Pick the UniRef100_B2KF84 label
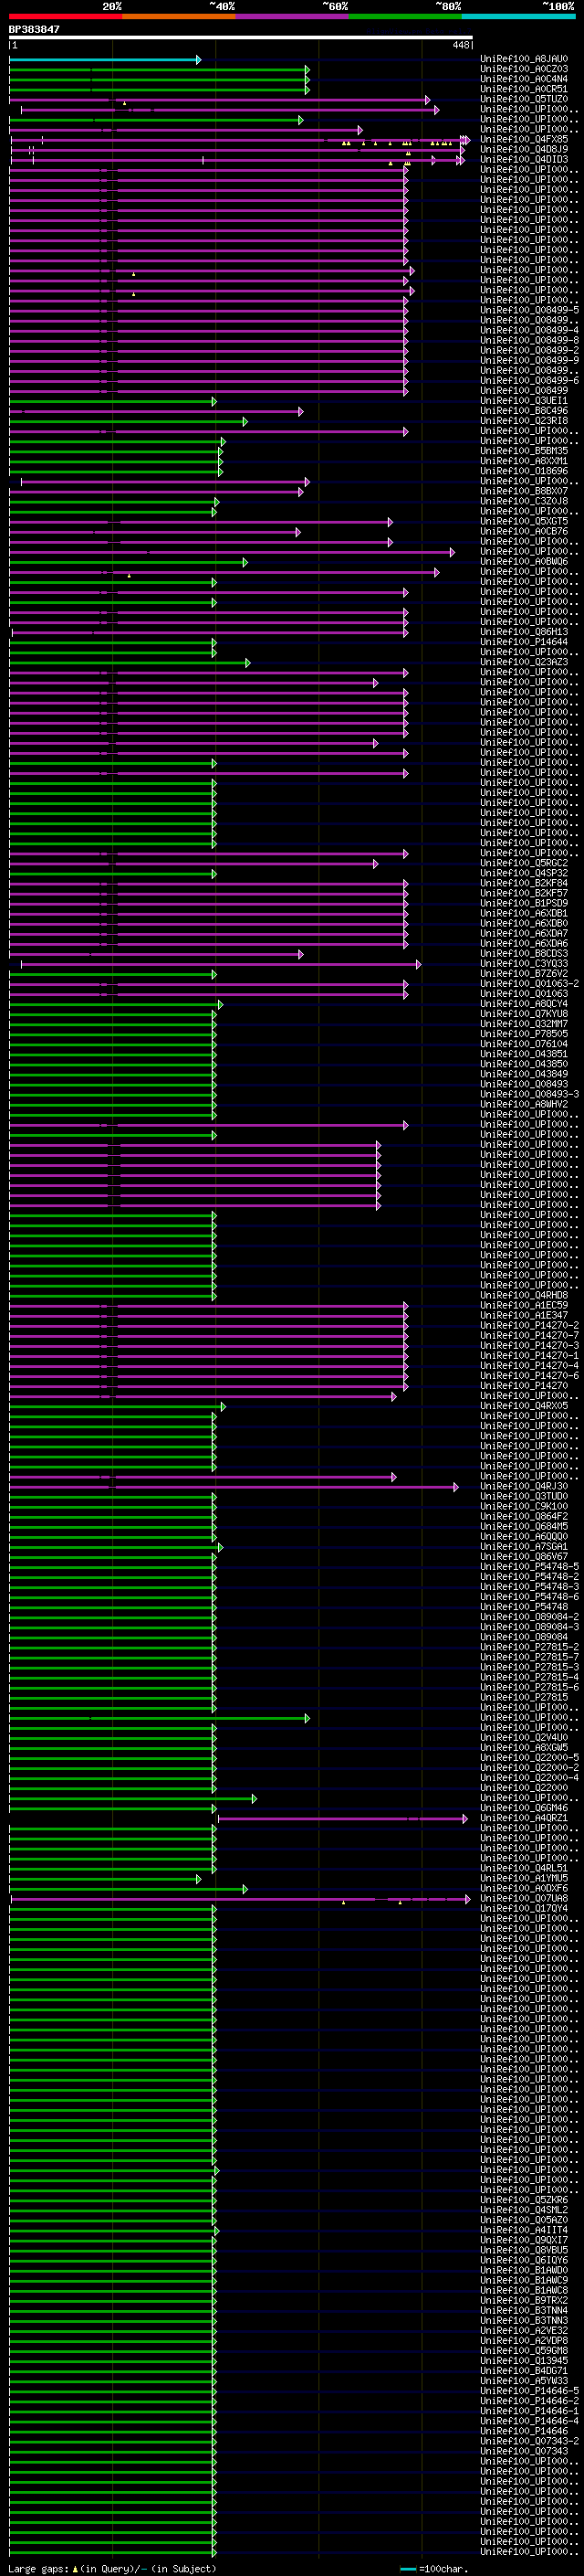The image size is (584, 2576). click(524, 883)
